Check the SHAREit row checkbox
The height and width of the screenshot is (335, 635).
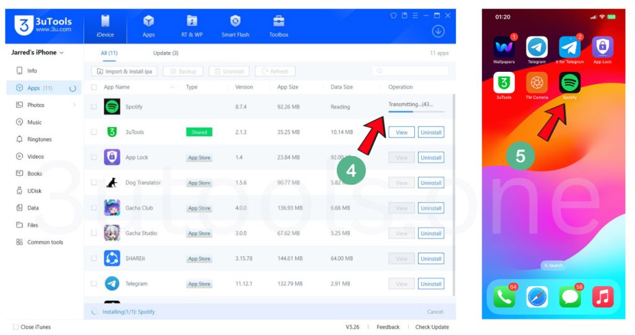point(94,259)
